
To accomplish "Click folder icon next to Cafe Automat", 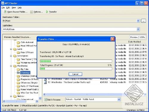I will click(x=18, y=42).
